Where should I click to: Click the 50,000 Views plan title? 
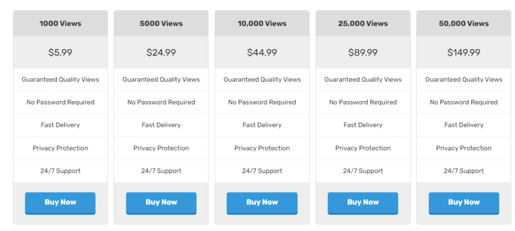(x=464, y=23)
